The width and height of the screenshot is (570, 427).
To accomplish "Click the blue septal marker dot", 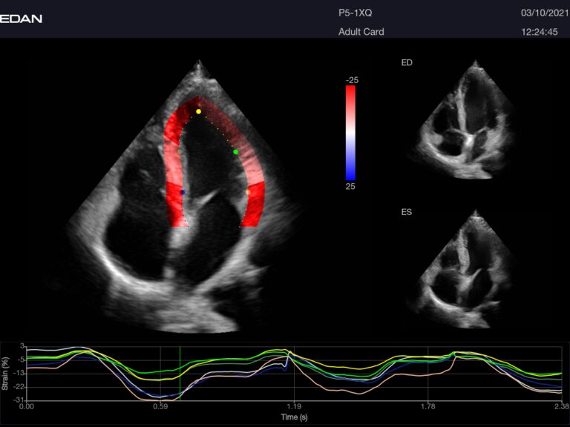I will (183, 192).
